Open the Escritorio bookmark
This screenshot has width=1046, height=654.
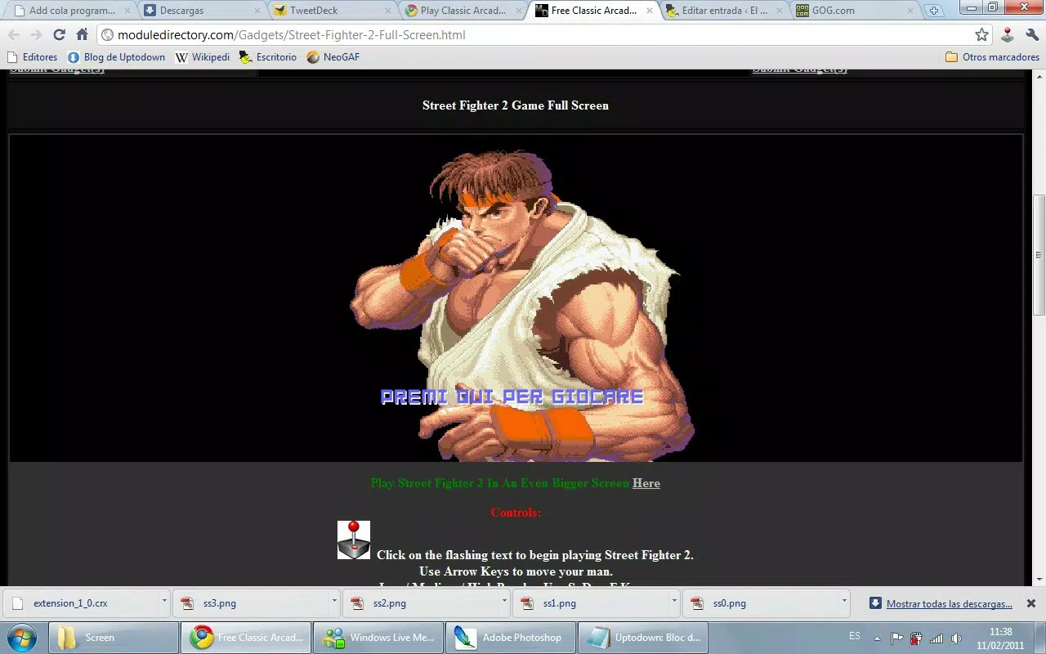[268, 57]
